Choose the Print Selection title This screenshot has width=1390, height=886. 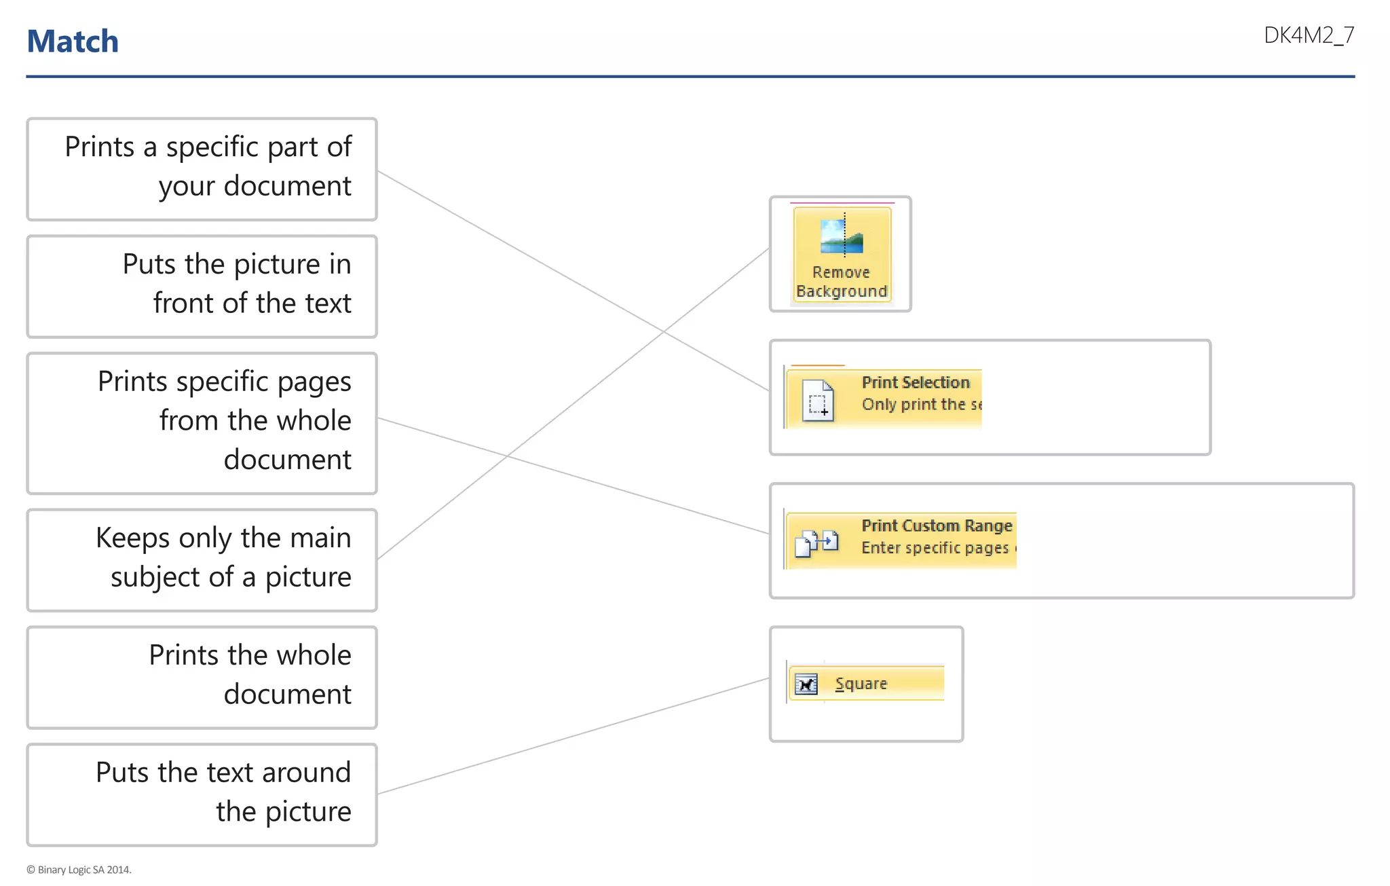(915, 382)
